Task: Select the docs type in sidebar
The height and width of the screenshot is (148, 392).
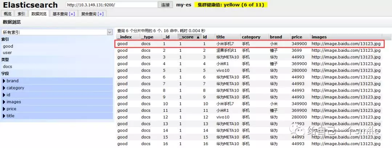Action: pyautogui.click(x=8, y=67)
